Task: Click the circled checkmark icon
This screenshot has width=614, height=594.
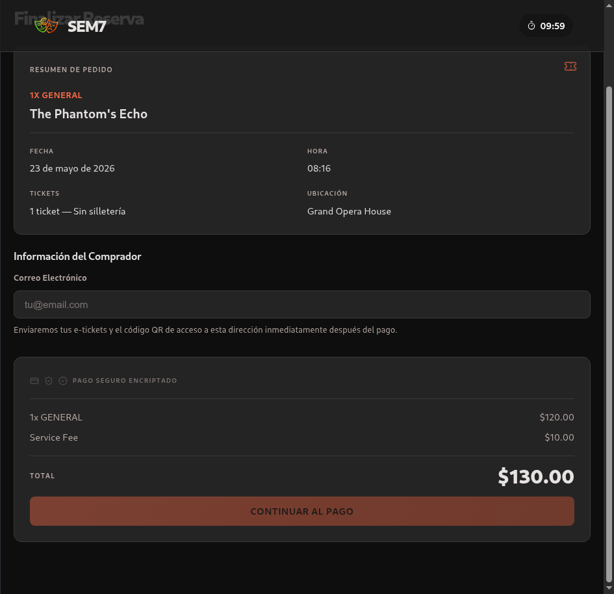Action: [63, 381]
